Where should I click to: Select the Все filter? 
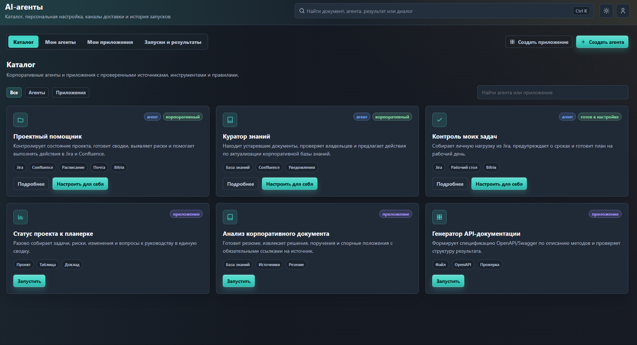coord(14,93)
